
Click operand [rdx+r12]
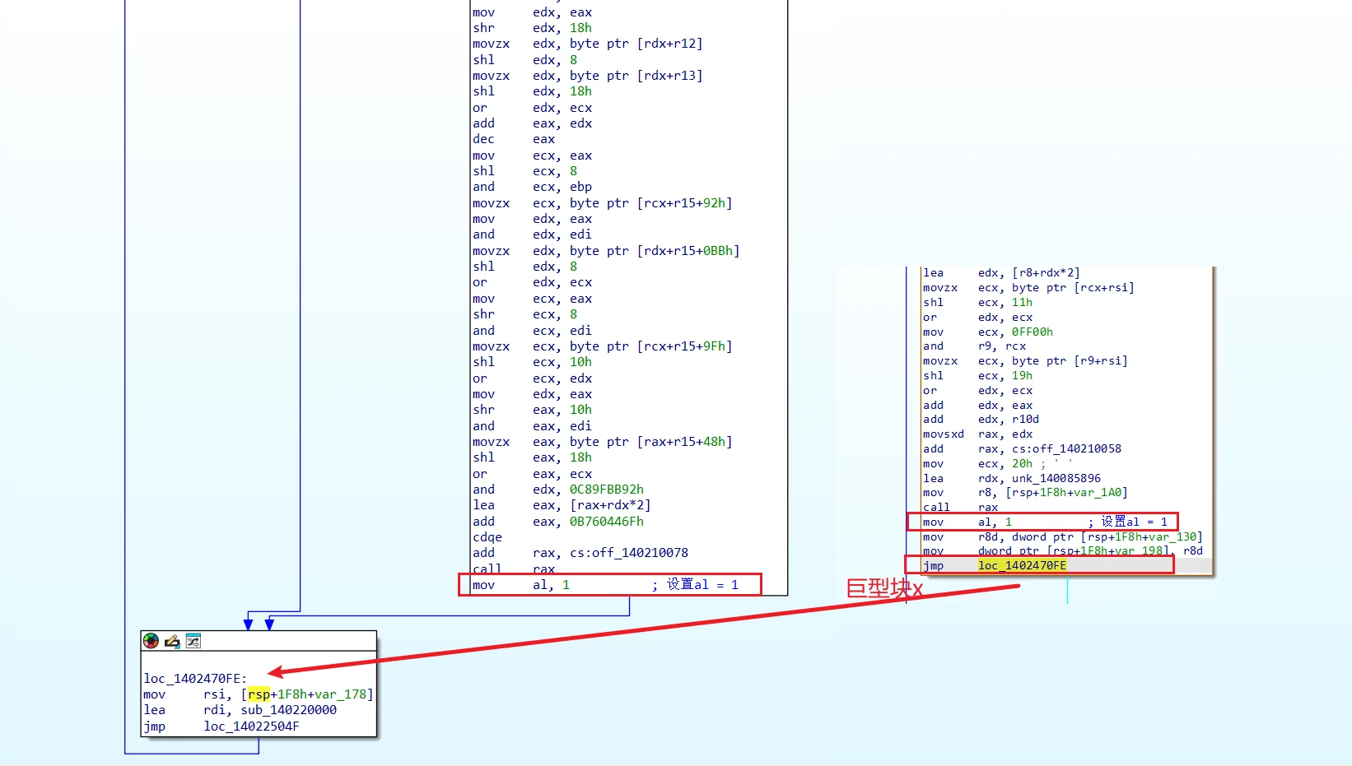click(669, 44)
